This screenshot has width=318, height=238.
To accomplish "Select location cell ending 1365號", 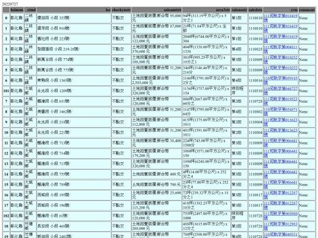I will click(74, 81).
